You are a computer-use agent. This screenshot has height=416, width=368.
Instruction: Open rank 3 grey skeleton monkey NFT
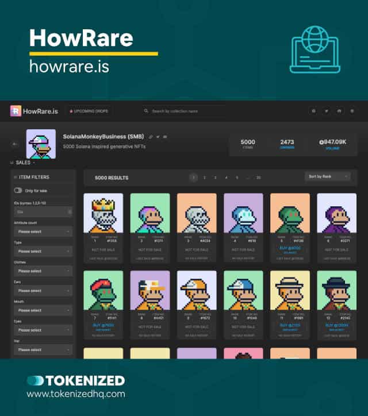[x=197, y=213]
